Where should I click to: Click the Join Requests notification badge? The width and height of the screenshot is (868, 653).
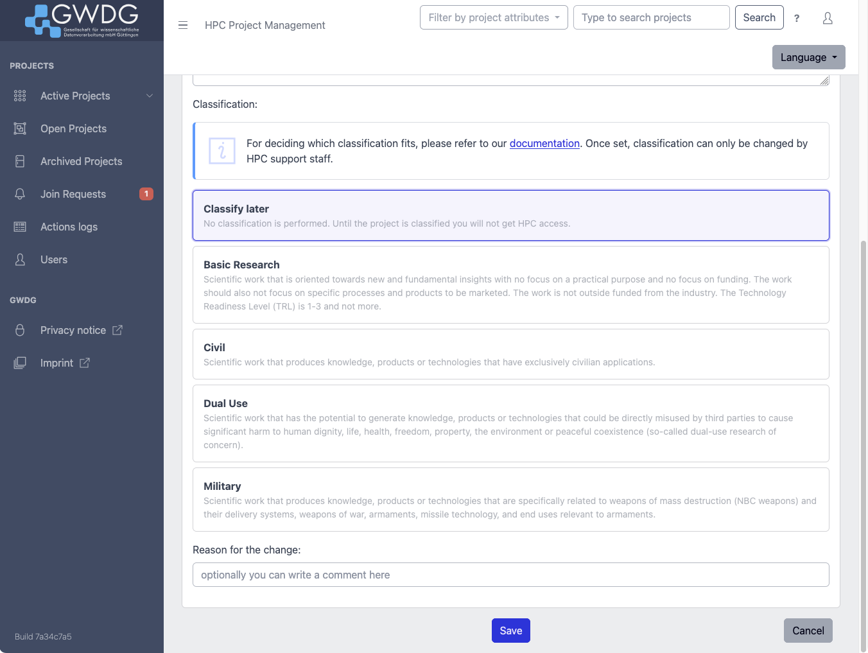tap(146, 194)
